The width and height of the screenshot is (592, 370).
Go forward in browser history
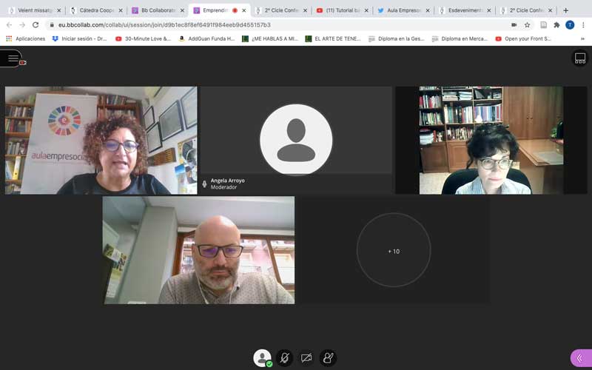22,25
